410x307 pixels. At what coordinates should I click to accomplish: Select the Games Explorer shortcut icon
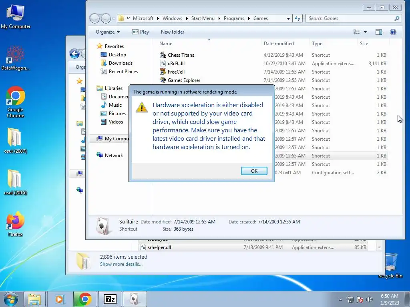[163, 80]
